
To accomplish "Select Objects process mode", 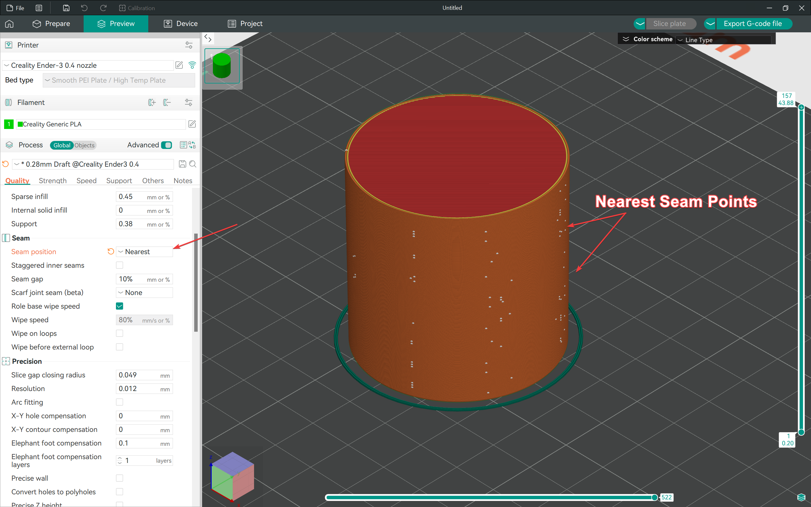I will (85, 145).
